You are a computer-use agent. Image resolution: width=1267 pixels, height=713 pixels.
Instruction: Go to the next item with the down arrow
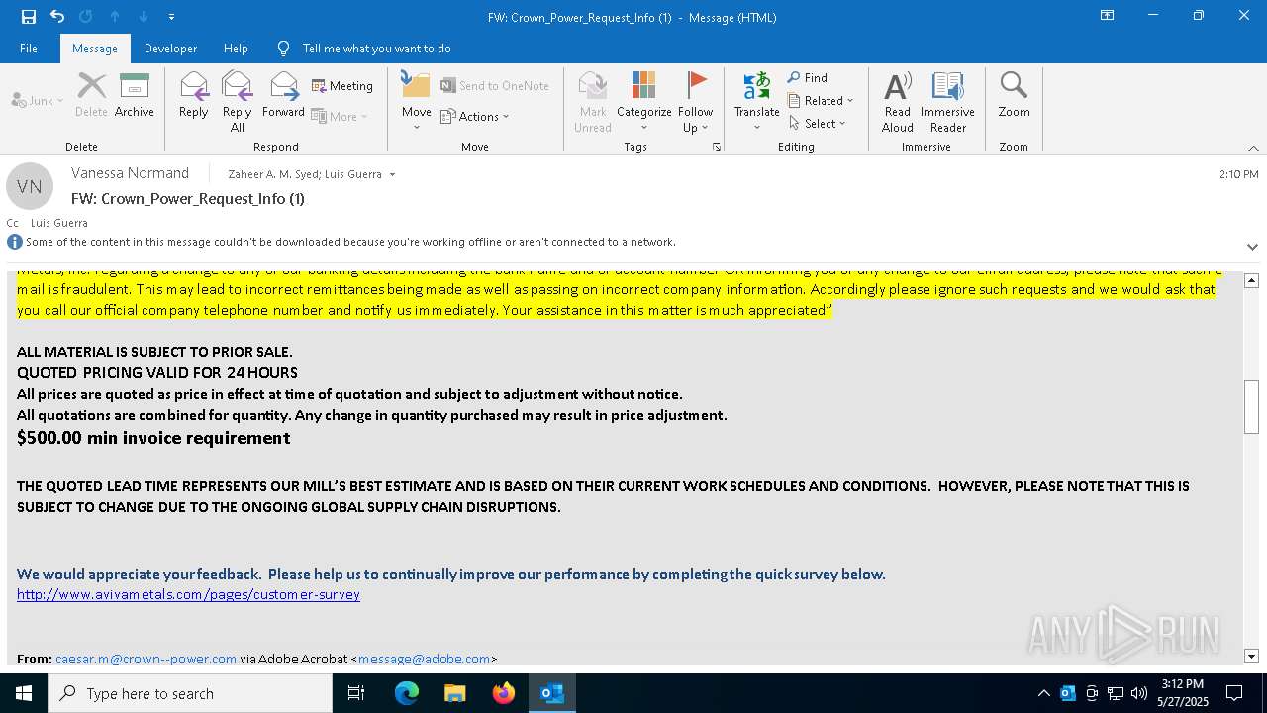click(x=144, y=17)
